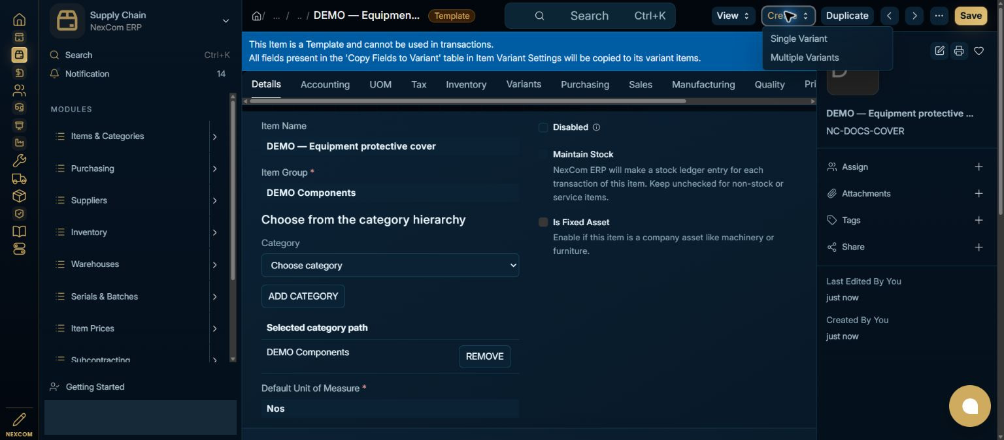1004x440 pixels.
Task: Open the delivery truck icon in the rail
Action: pos(19,178)
